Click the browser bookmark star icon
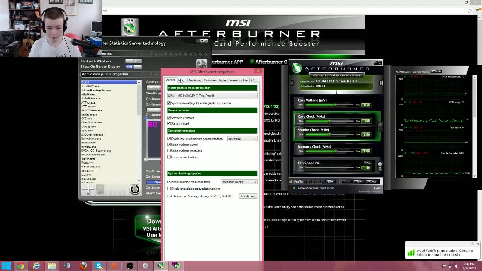 (x=470, y=11)
